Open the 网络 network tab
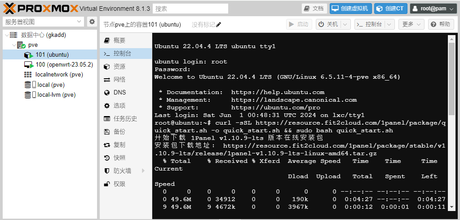This screenshot has height=220, width=460. click(x=126, y=80)
